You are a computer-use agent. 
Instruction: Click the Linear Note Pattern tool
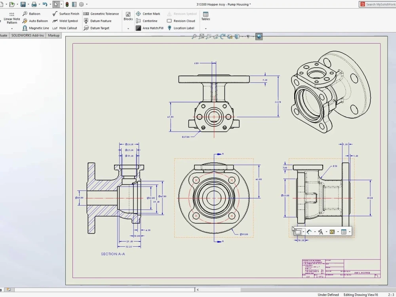pos(11,18)
